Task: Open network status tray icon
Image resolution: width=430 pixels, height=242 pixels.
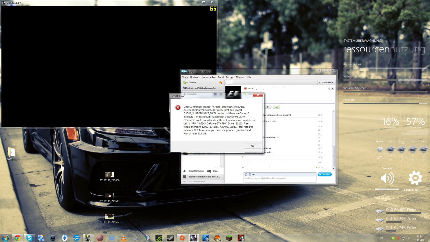Action: (403, 238)
